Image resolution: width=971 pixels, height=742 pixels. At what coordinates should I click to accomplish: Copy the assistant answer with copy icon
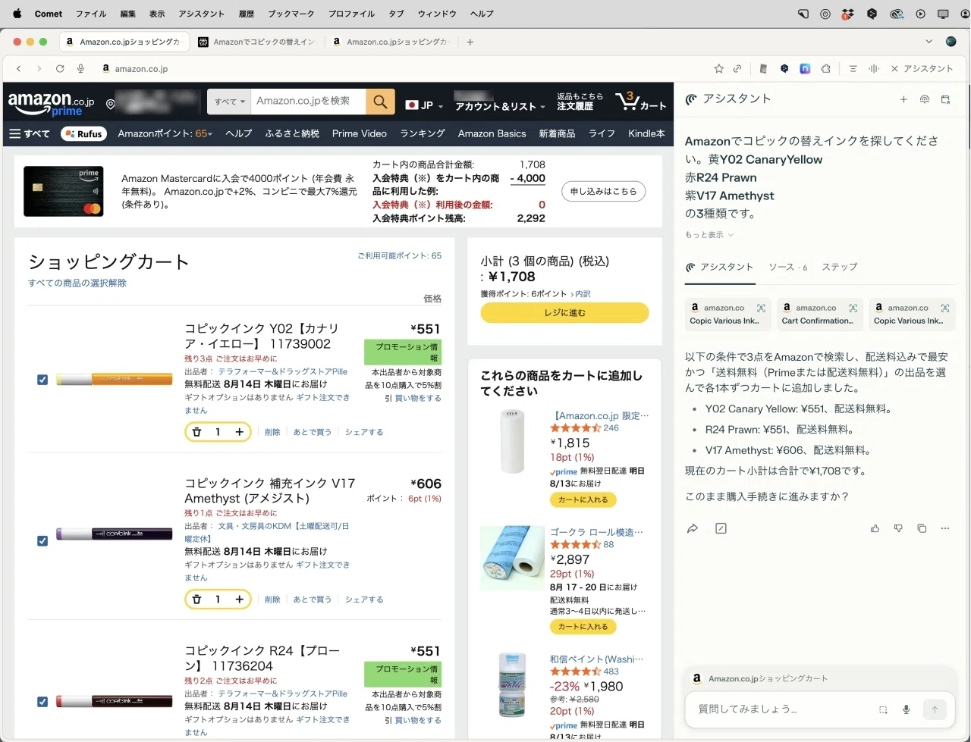pyautogui.click(x=922, y=528)
